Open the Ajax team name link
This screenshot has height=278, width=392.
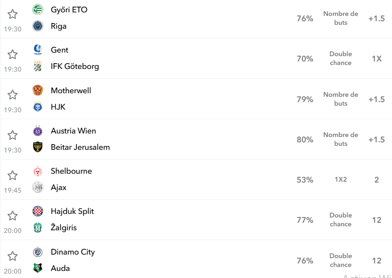click(59, 187)
